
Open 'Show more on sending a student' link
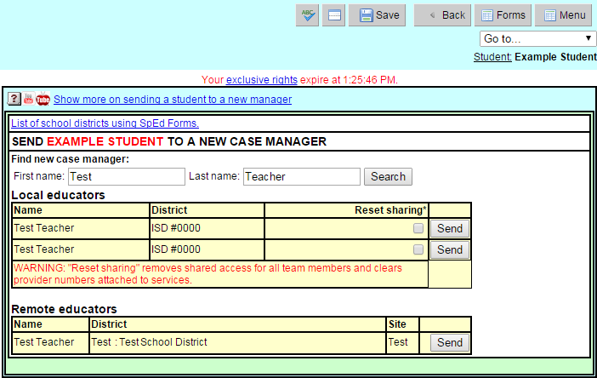[x=173, y=100]
